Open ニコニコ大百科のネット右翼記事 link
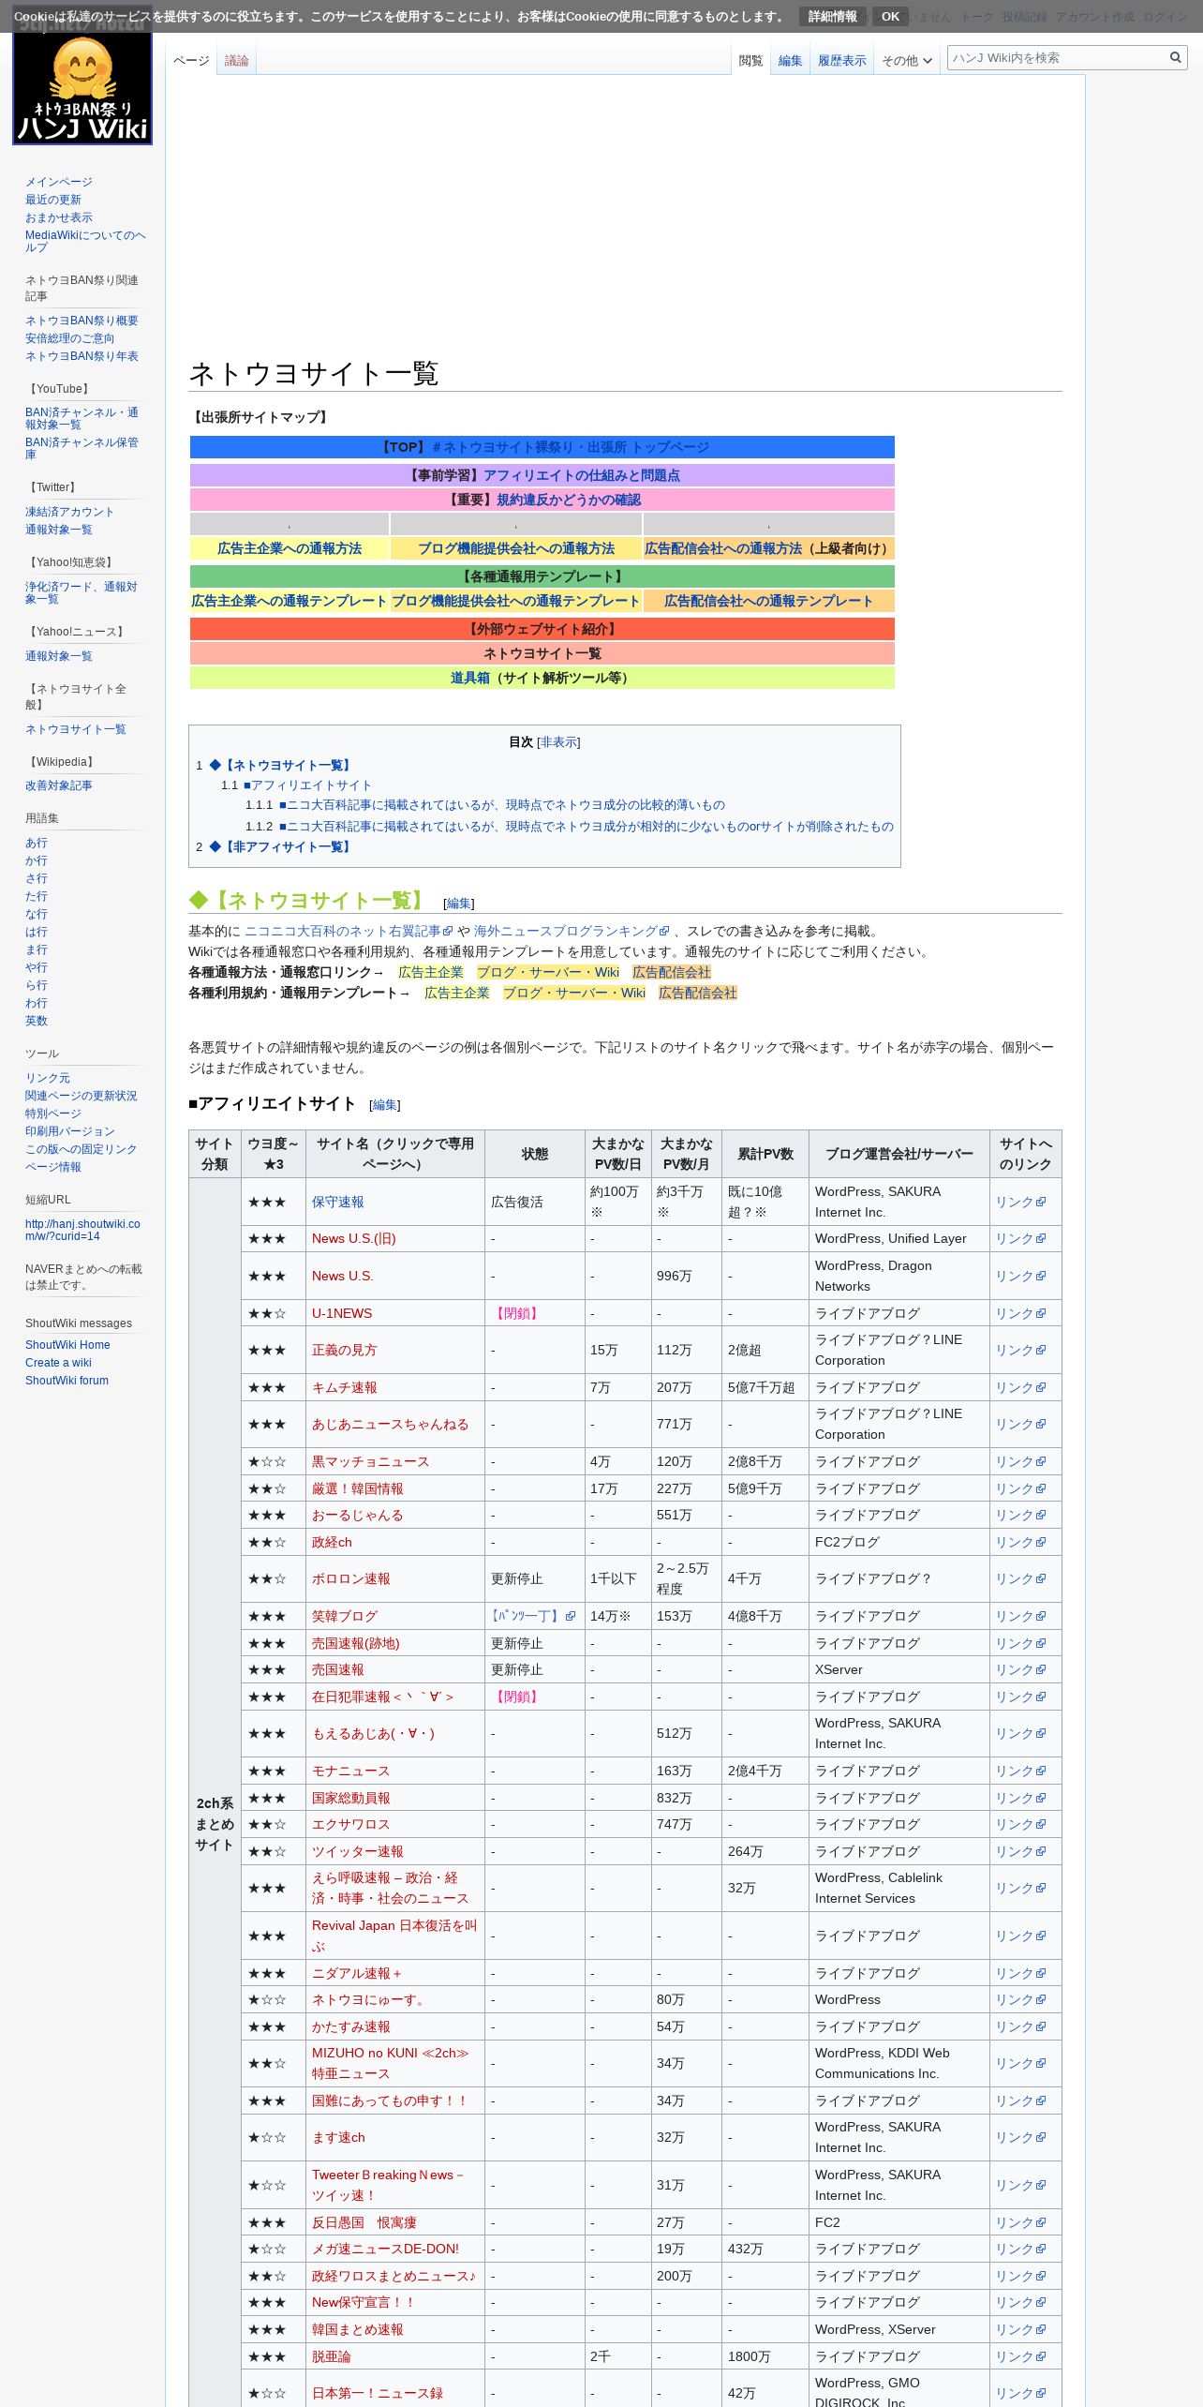This screenshot has width=1203, height=2407. pos(342,932)
